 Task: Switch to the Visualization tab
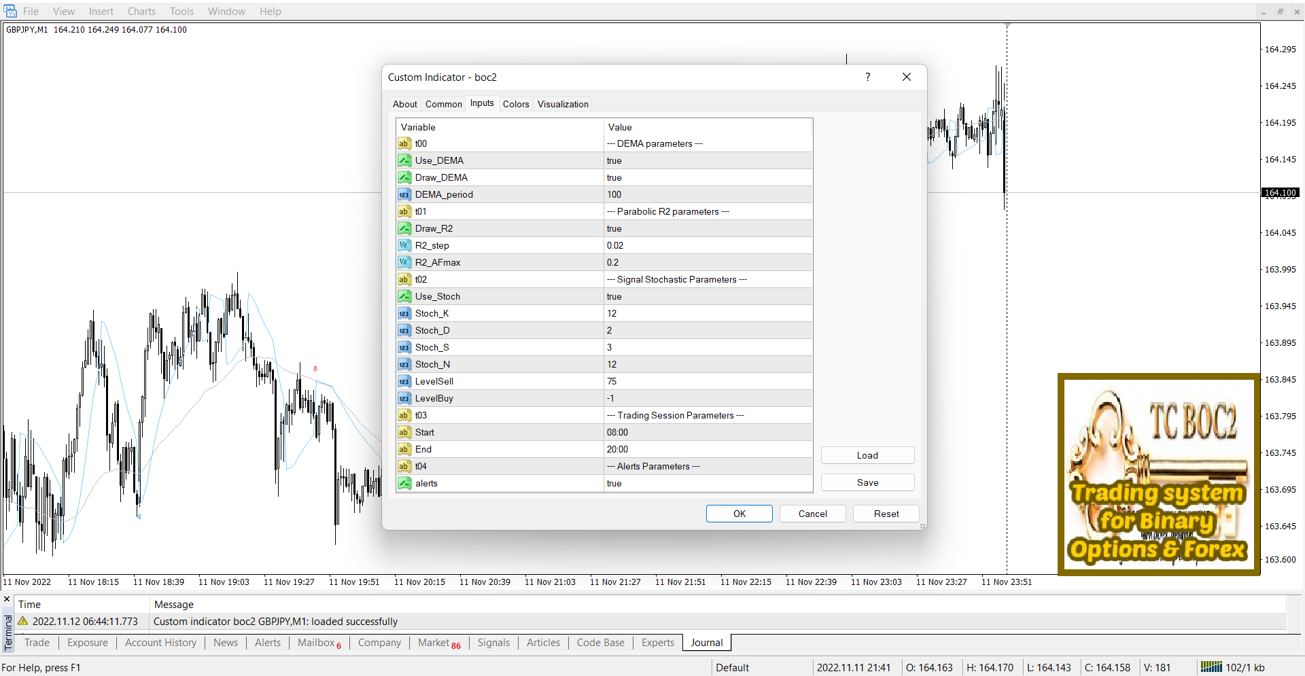563,105
